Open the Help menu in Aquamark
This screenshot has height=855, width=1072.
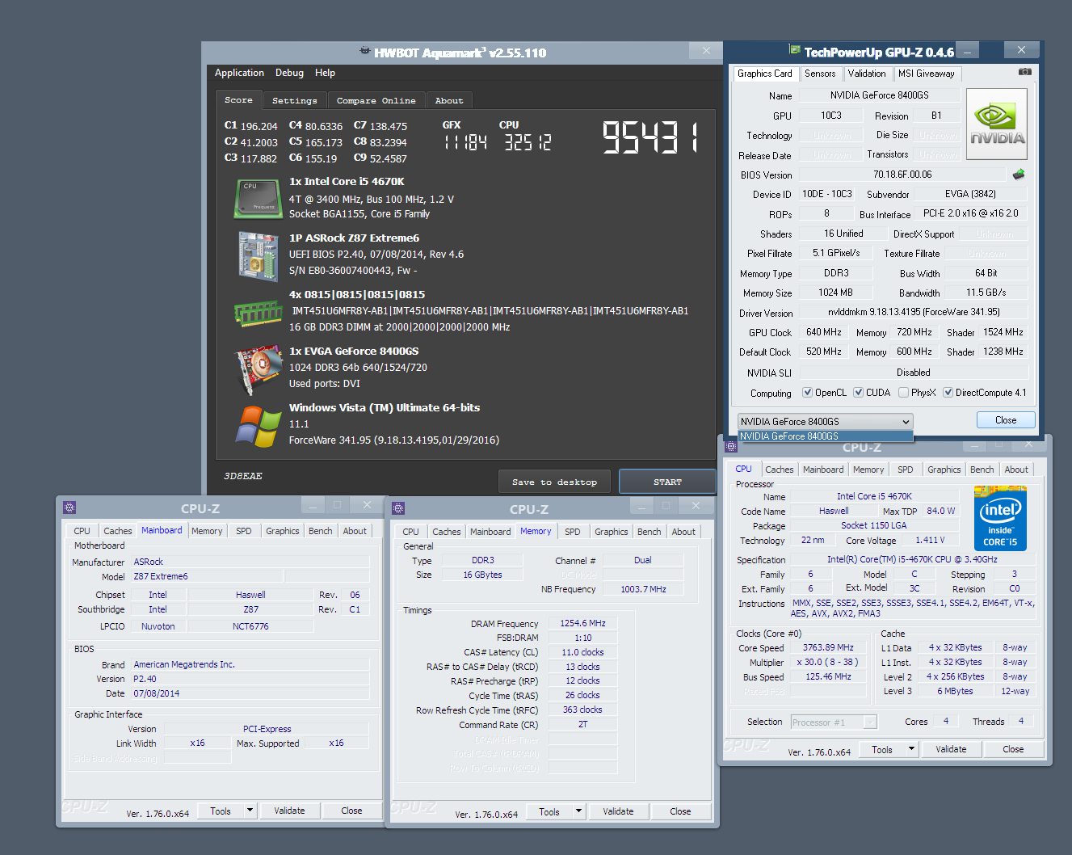tap(325, 73)
